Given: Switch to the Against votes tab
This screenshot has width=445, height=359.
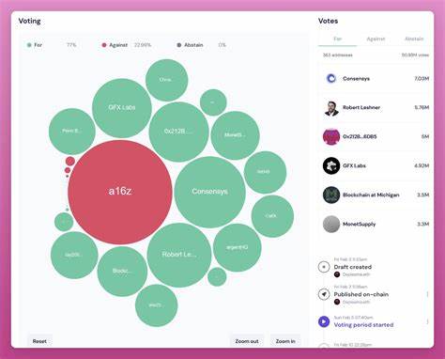Looking at the screenshot, I should 376,39.
